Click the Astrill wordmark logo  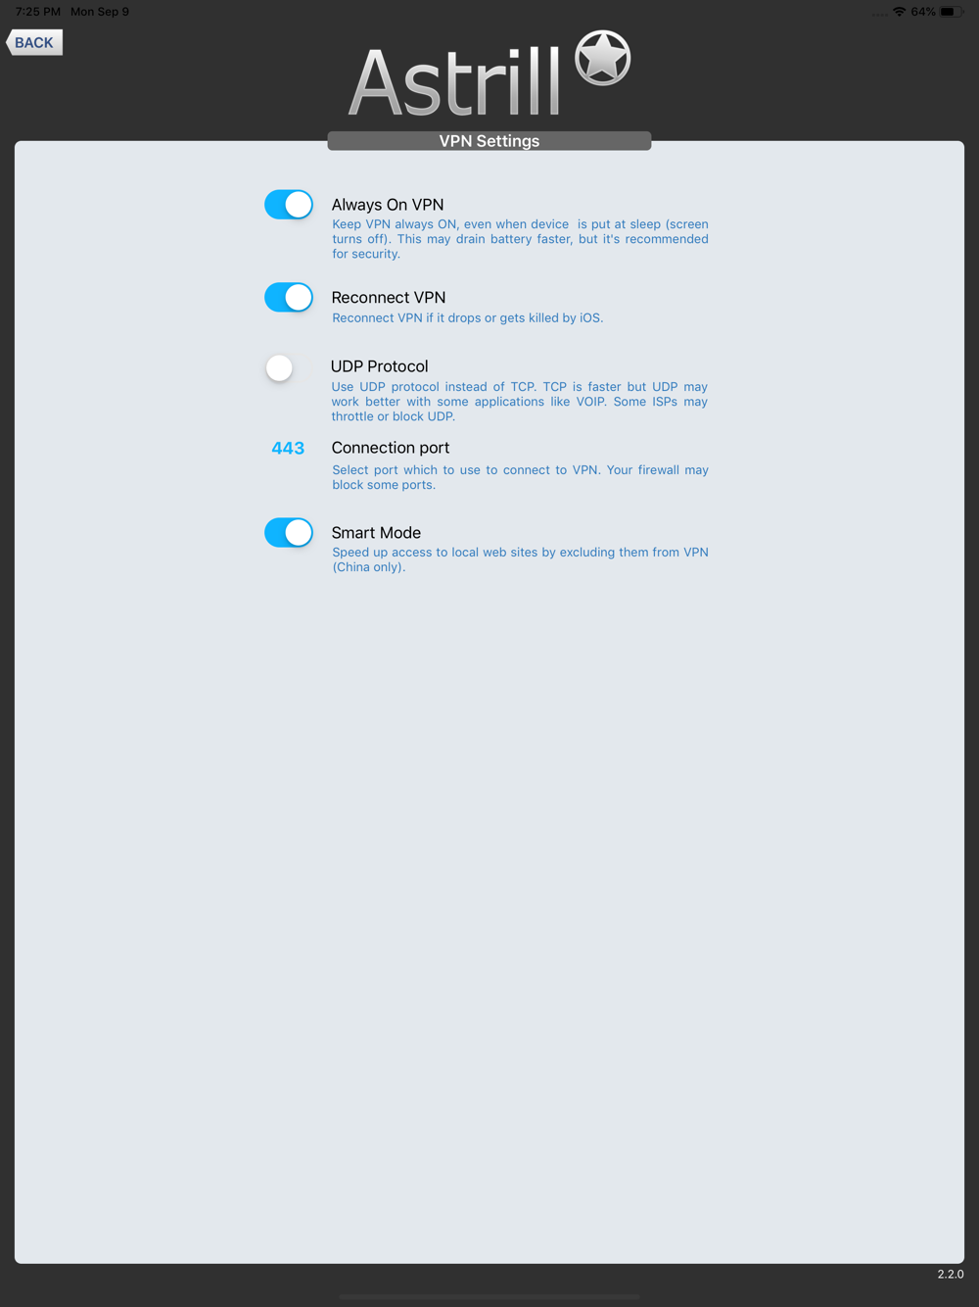(455, 83)
